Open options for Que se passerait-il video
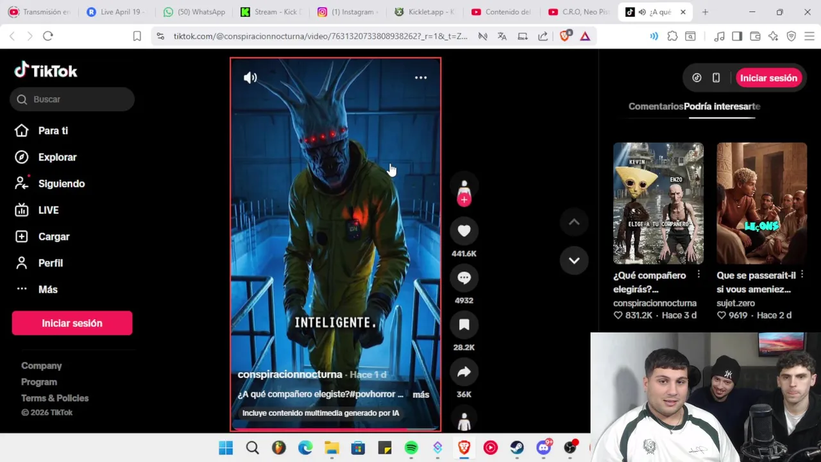Image resolution: width=821 pixels, height=462 pixels. coord(802,275)
